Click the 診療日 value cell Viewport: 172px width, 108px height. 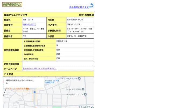pyautogui.click(x=34, y=30)
